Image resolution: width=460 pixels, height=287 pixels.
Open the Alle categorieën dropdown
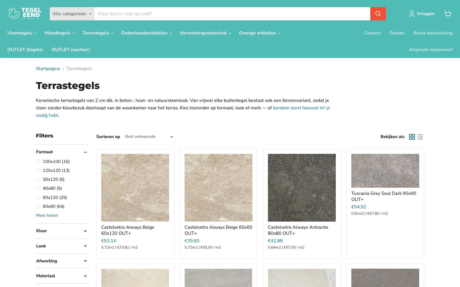[x=72, y=14]
